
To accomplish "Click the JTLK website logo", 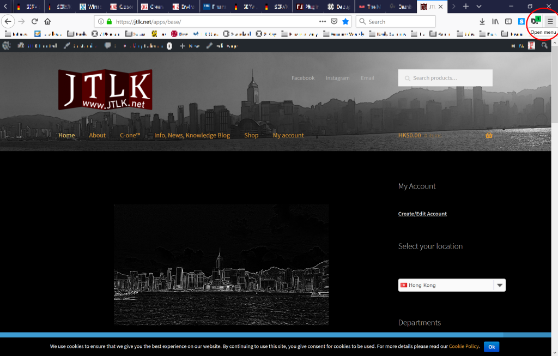I will (105, 89).
